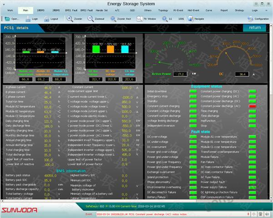Viewport: 273px width, 218px height.
Task: Click the Fit Window icon
Action: tap(140, 19)
